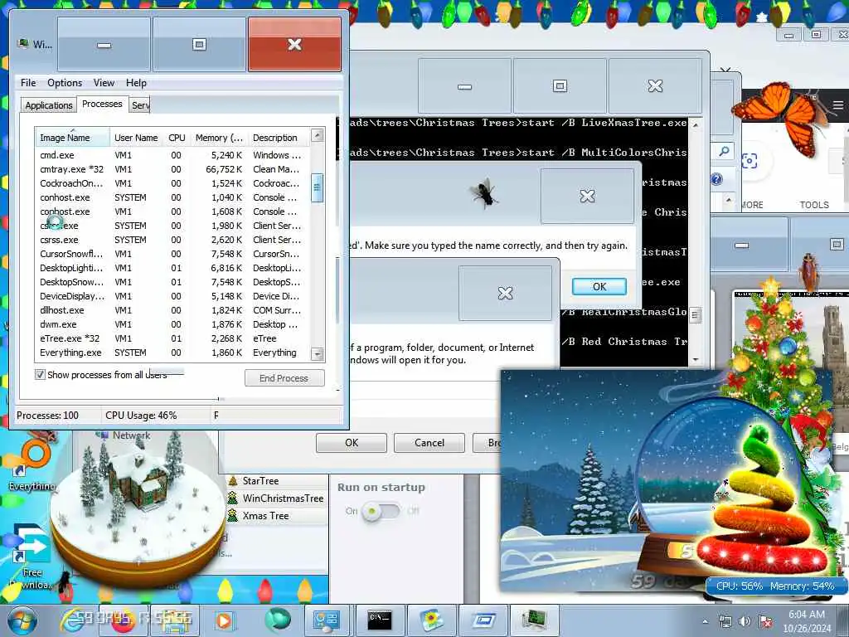The height and width of the screenshot is (637, 849).
Task: Open the volume speaker tray icon
Action: click(745, 621)
